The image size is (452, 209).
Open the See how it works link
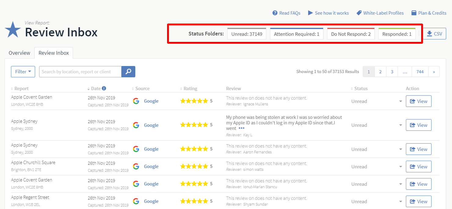(x=328, y=13)
